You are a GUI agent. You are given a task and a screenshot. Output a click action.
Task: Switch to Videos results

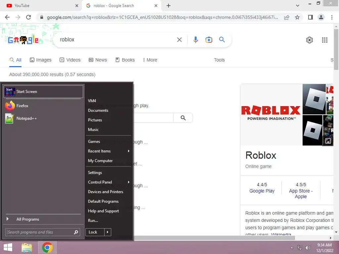click(70, 60)
